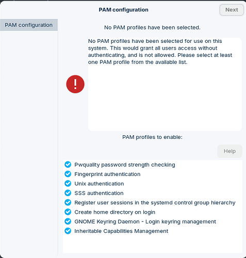The width and height of the screenshot is (246, 258).
Task: Toggle the Unix authentication checkmark icon
Action: [68, 184]
